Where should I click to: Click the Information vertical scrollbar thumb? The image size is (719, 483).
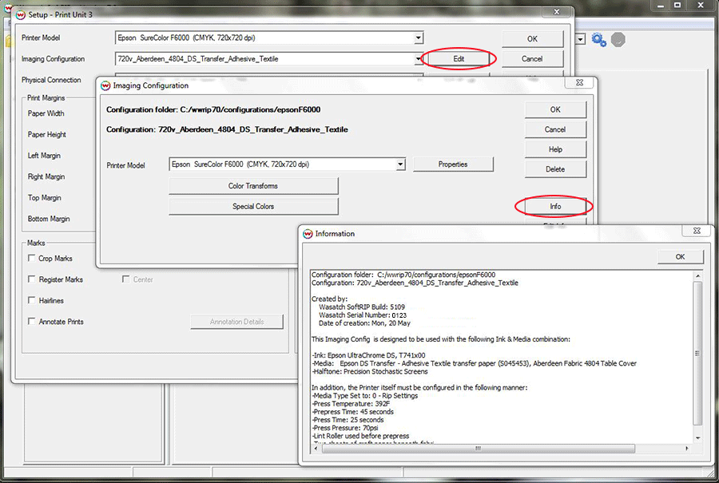tap(697, 353)
